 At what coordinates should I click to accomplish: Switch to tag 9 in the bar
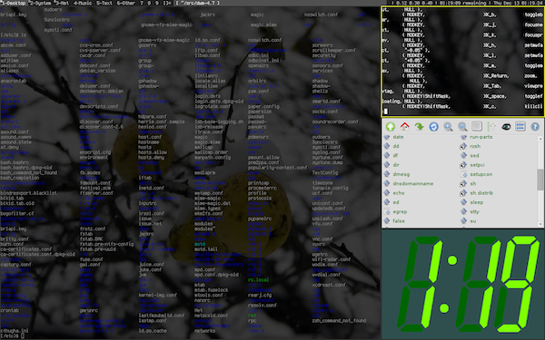pyautogui.click(x=157, y=3)
